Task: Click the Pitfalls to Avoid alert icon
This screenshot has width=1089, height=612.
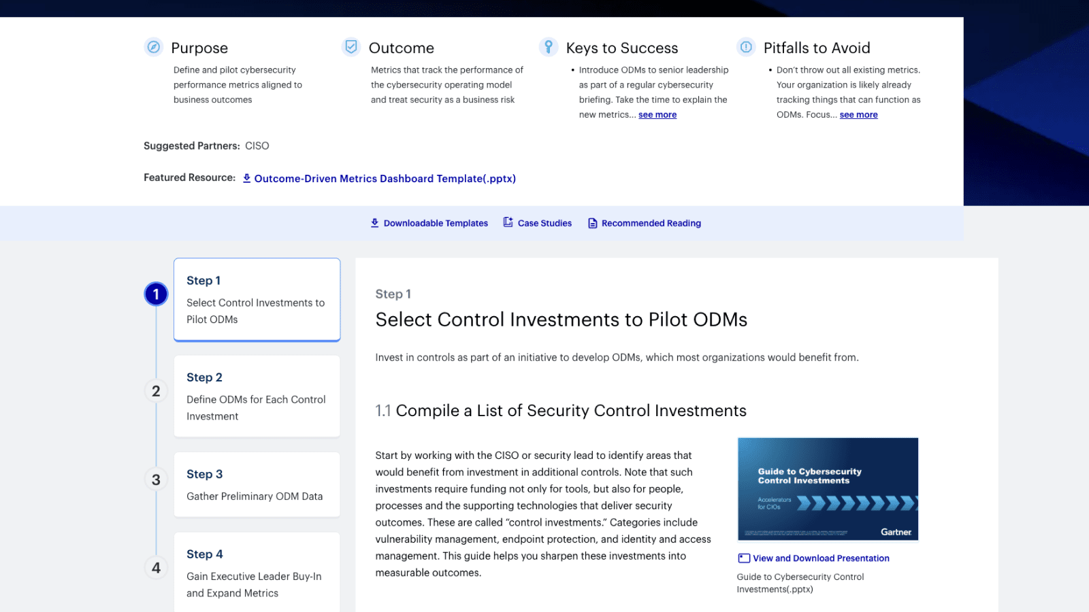Action: tap(746, 47)
